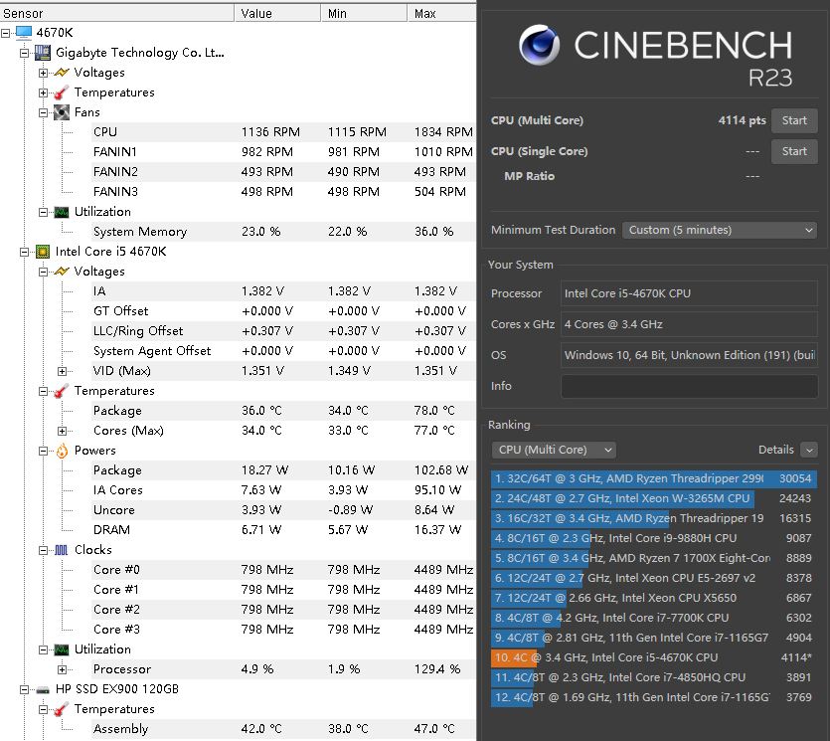Image resolution: width=830 pixels, height=741 pixels.
Task: Click the Value column header
Action: click(277, 13)
